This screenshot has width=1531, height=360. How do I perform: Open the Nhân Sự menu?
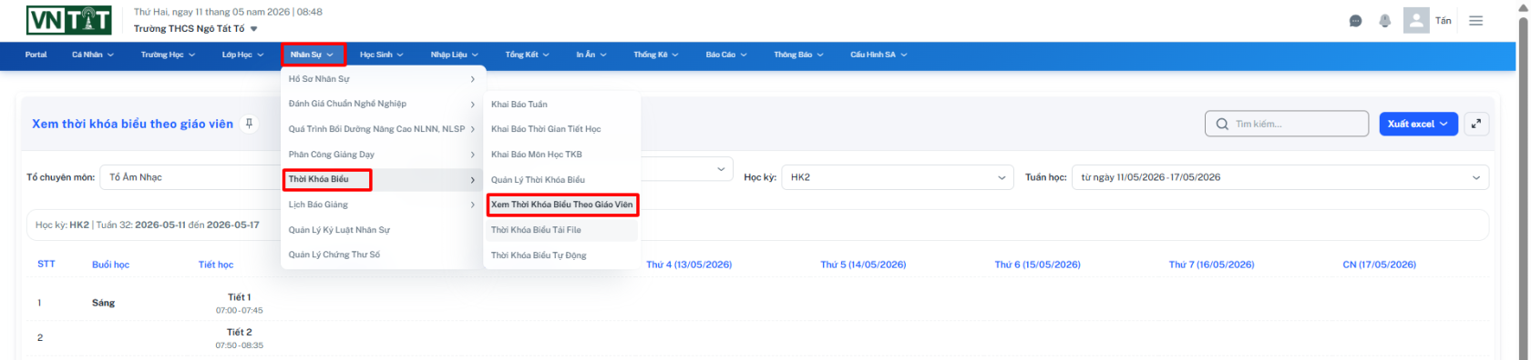pos(313,55)
